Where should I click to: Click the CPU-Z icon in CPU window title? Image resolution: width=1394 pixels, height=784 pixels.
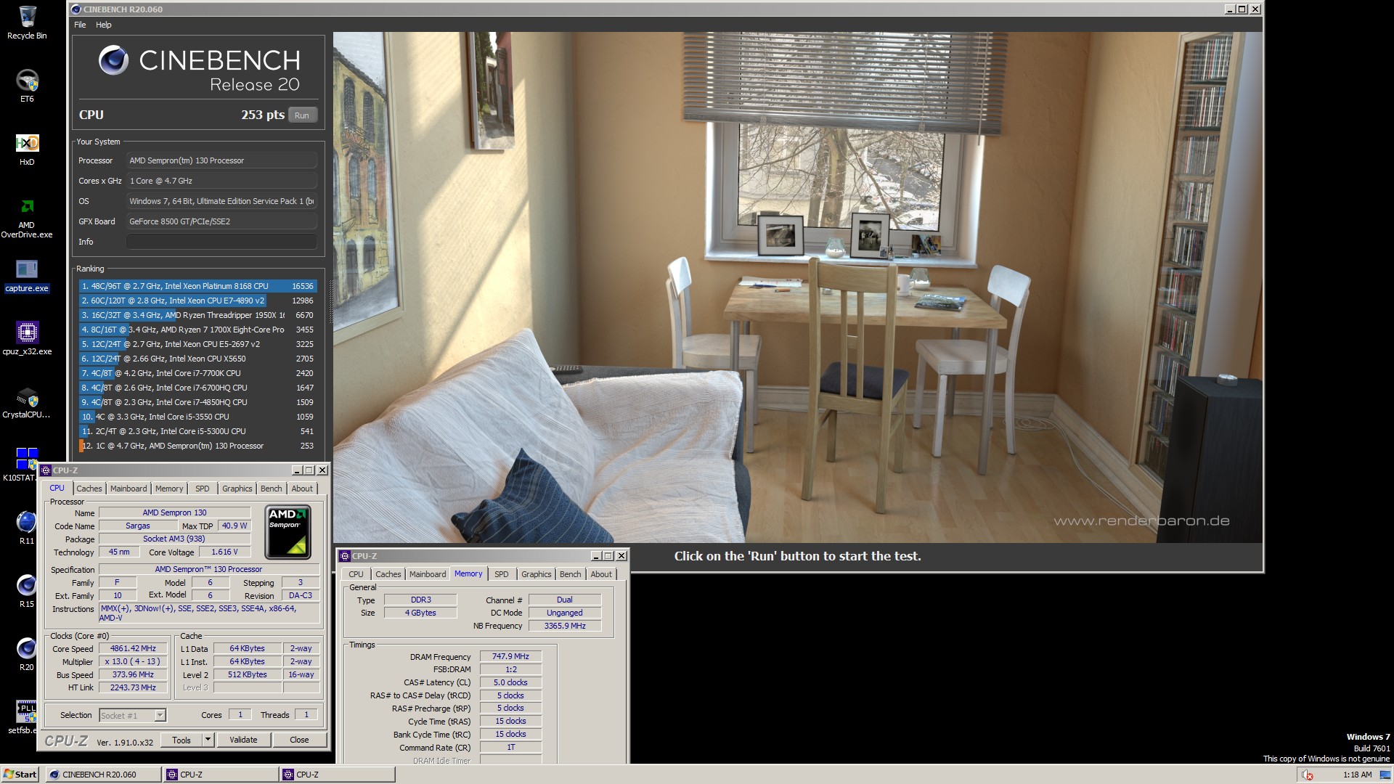46,470
